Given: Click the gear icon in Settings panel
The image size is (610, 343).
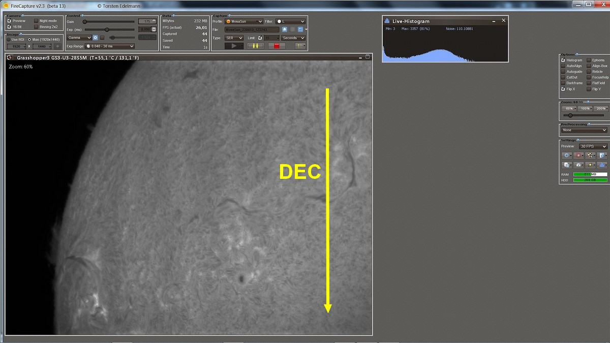Looking at the screenshot, I should 567,155.
